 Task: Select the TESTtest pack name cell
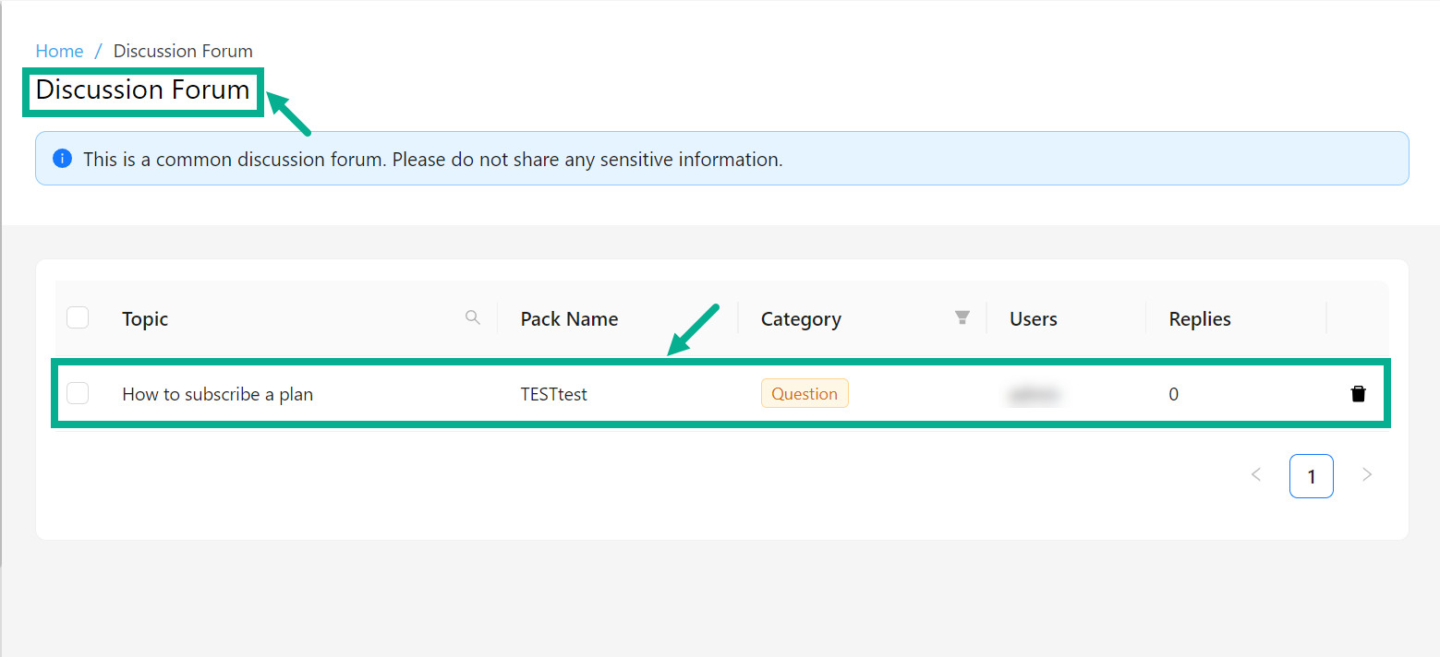click(553, 394)
